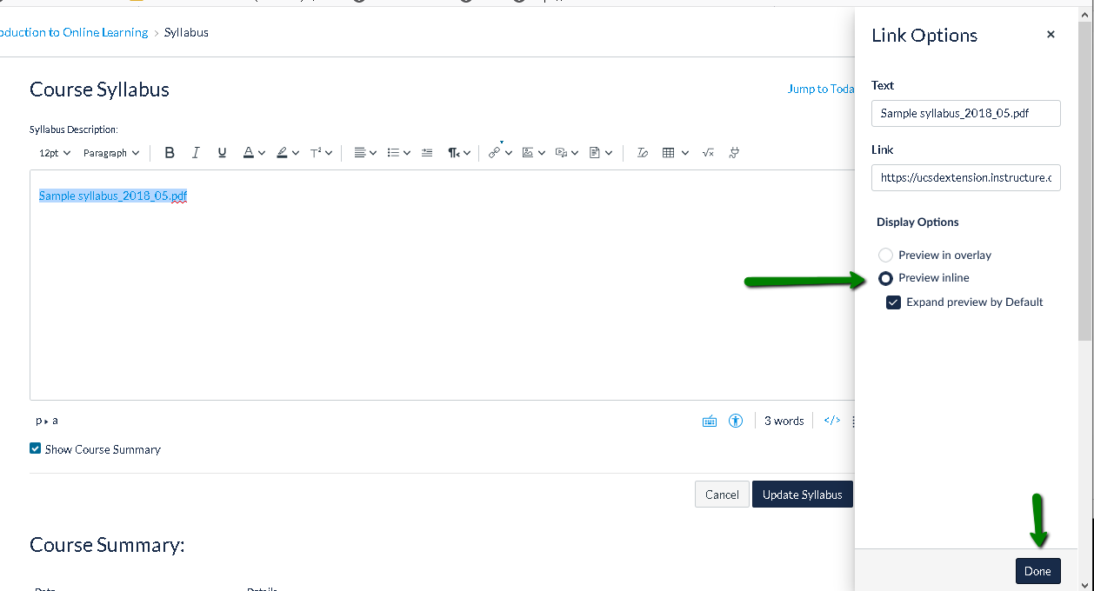Expand media options dropdown arrow
The height and width of the screenshot is (591, 1094).
[575, 153]
